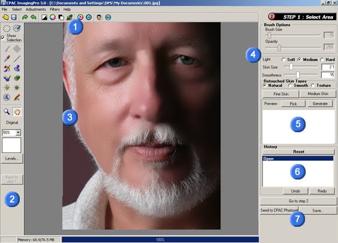Activate the hand pan tool

pyautogui.click(x=17, y=112)
